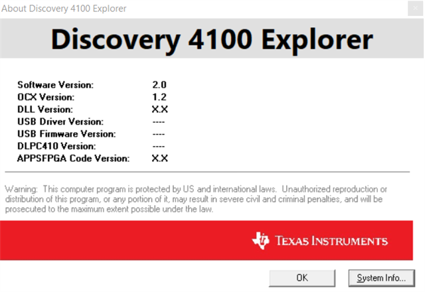Click the Texas Instruments logo icon
This screenshot has height=292, width=425.
[x=260, y=240]
